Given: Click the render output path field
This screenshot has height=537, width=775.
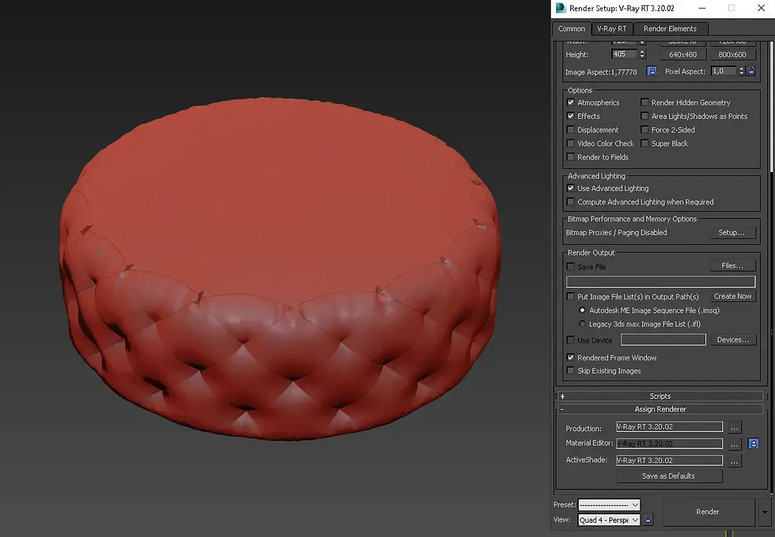Looking at the screenshot, I should [x=660, y=282].
